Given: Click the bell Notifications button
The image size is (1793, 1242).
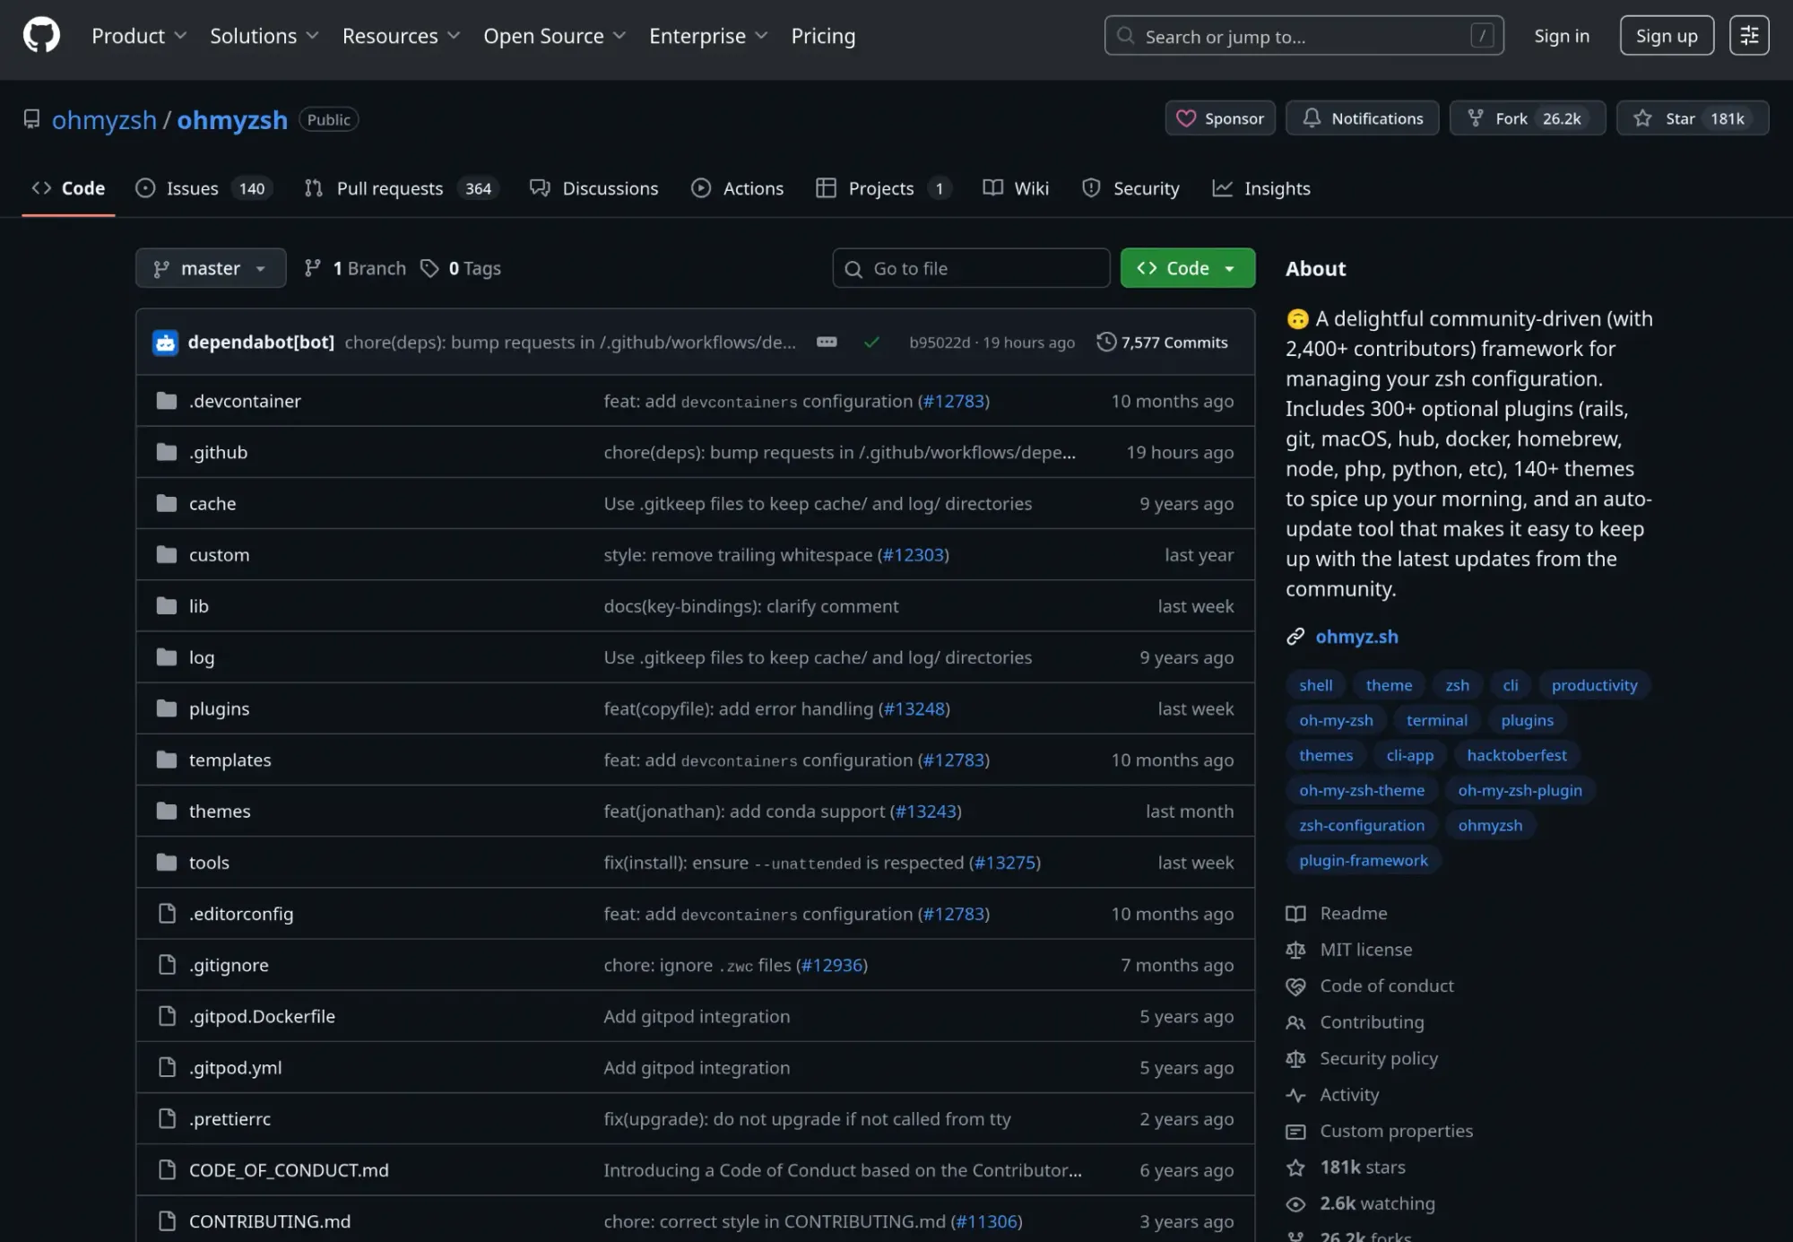Looking at the screenshot, I should (x=1362, y=118).
